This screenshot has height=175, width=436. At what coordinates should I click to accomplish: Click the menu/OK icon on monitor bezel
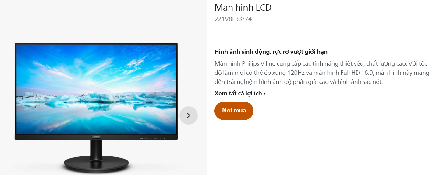[156, 139]
